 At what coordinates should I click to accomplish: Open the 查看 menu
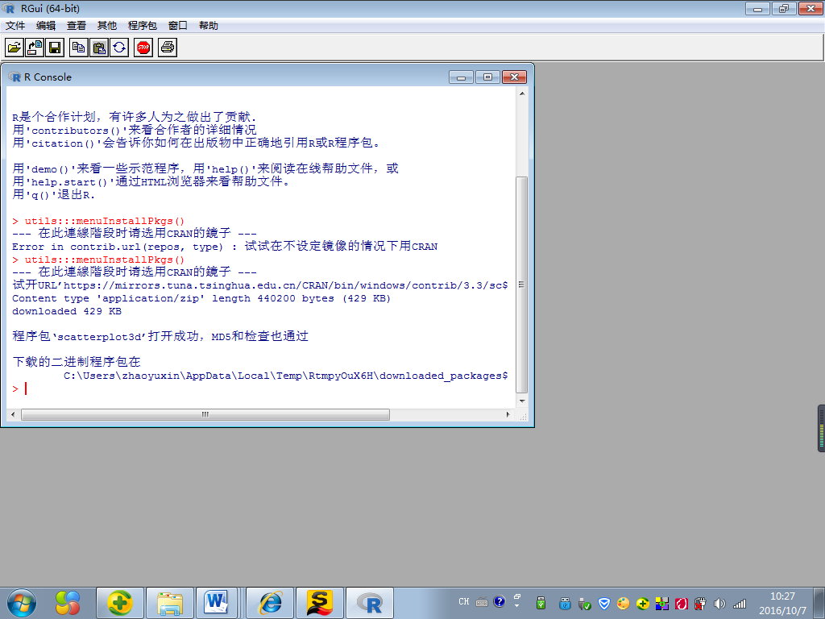pos(77,26)
